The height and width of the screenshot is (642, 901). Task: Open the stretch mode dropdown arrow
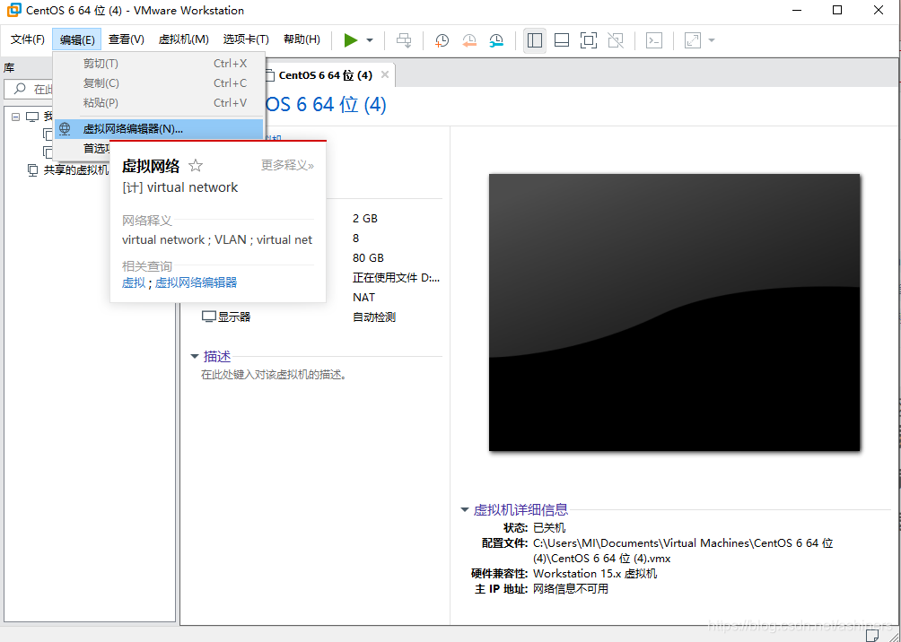click(712, 40)
